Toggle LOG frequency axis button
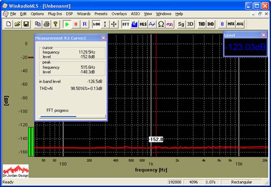Image resolution: width=271 pixels, height=187 pixels. (96, 24)
